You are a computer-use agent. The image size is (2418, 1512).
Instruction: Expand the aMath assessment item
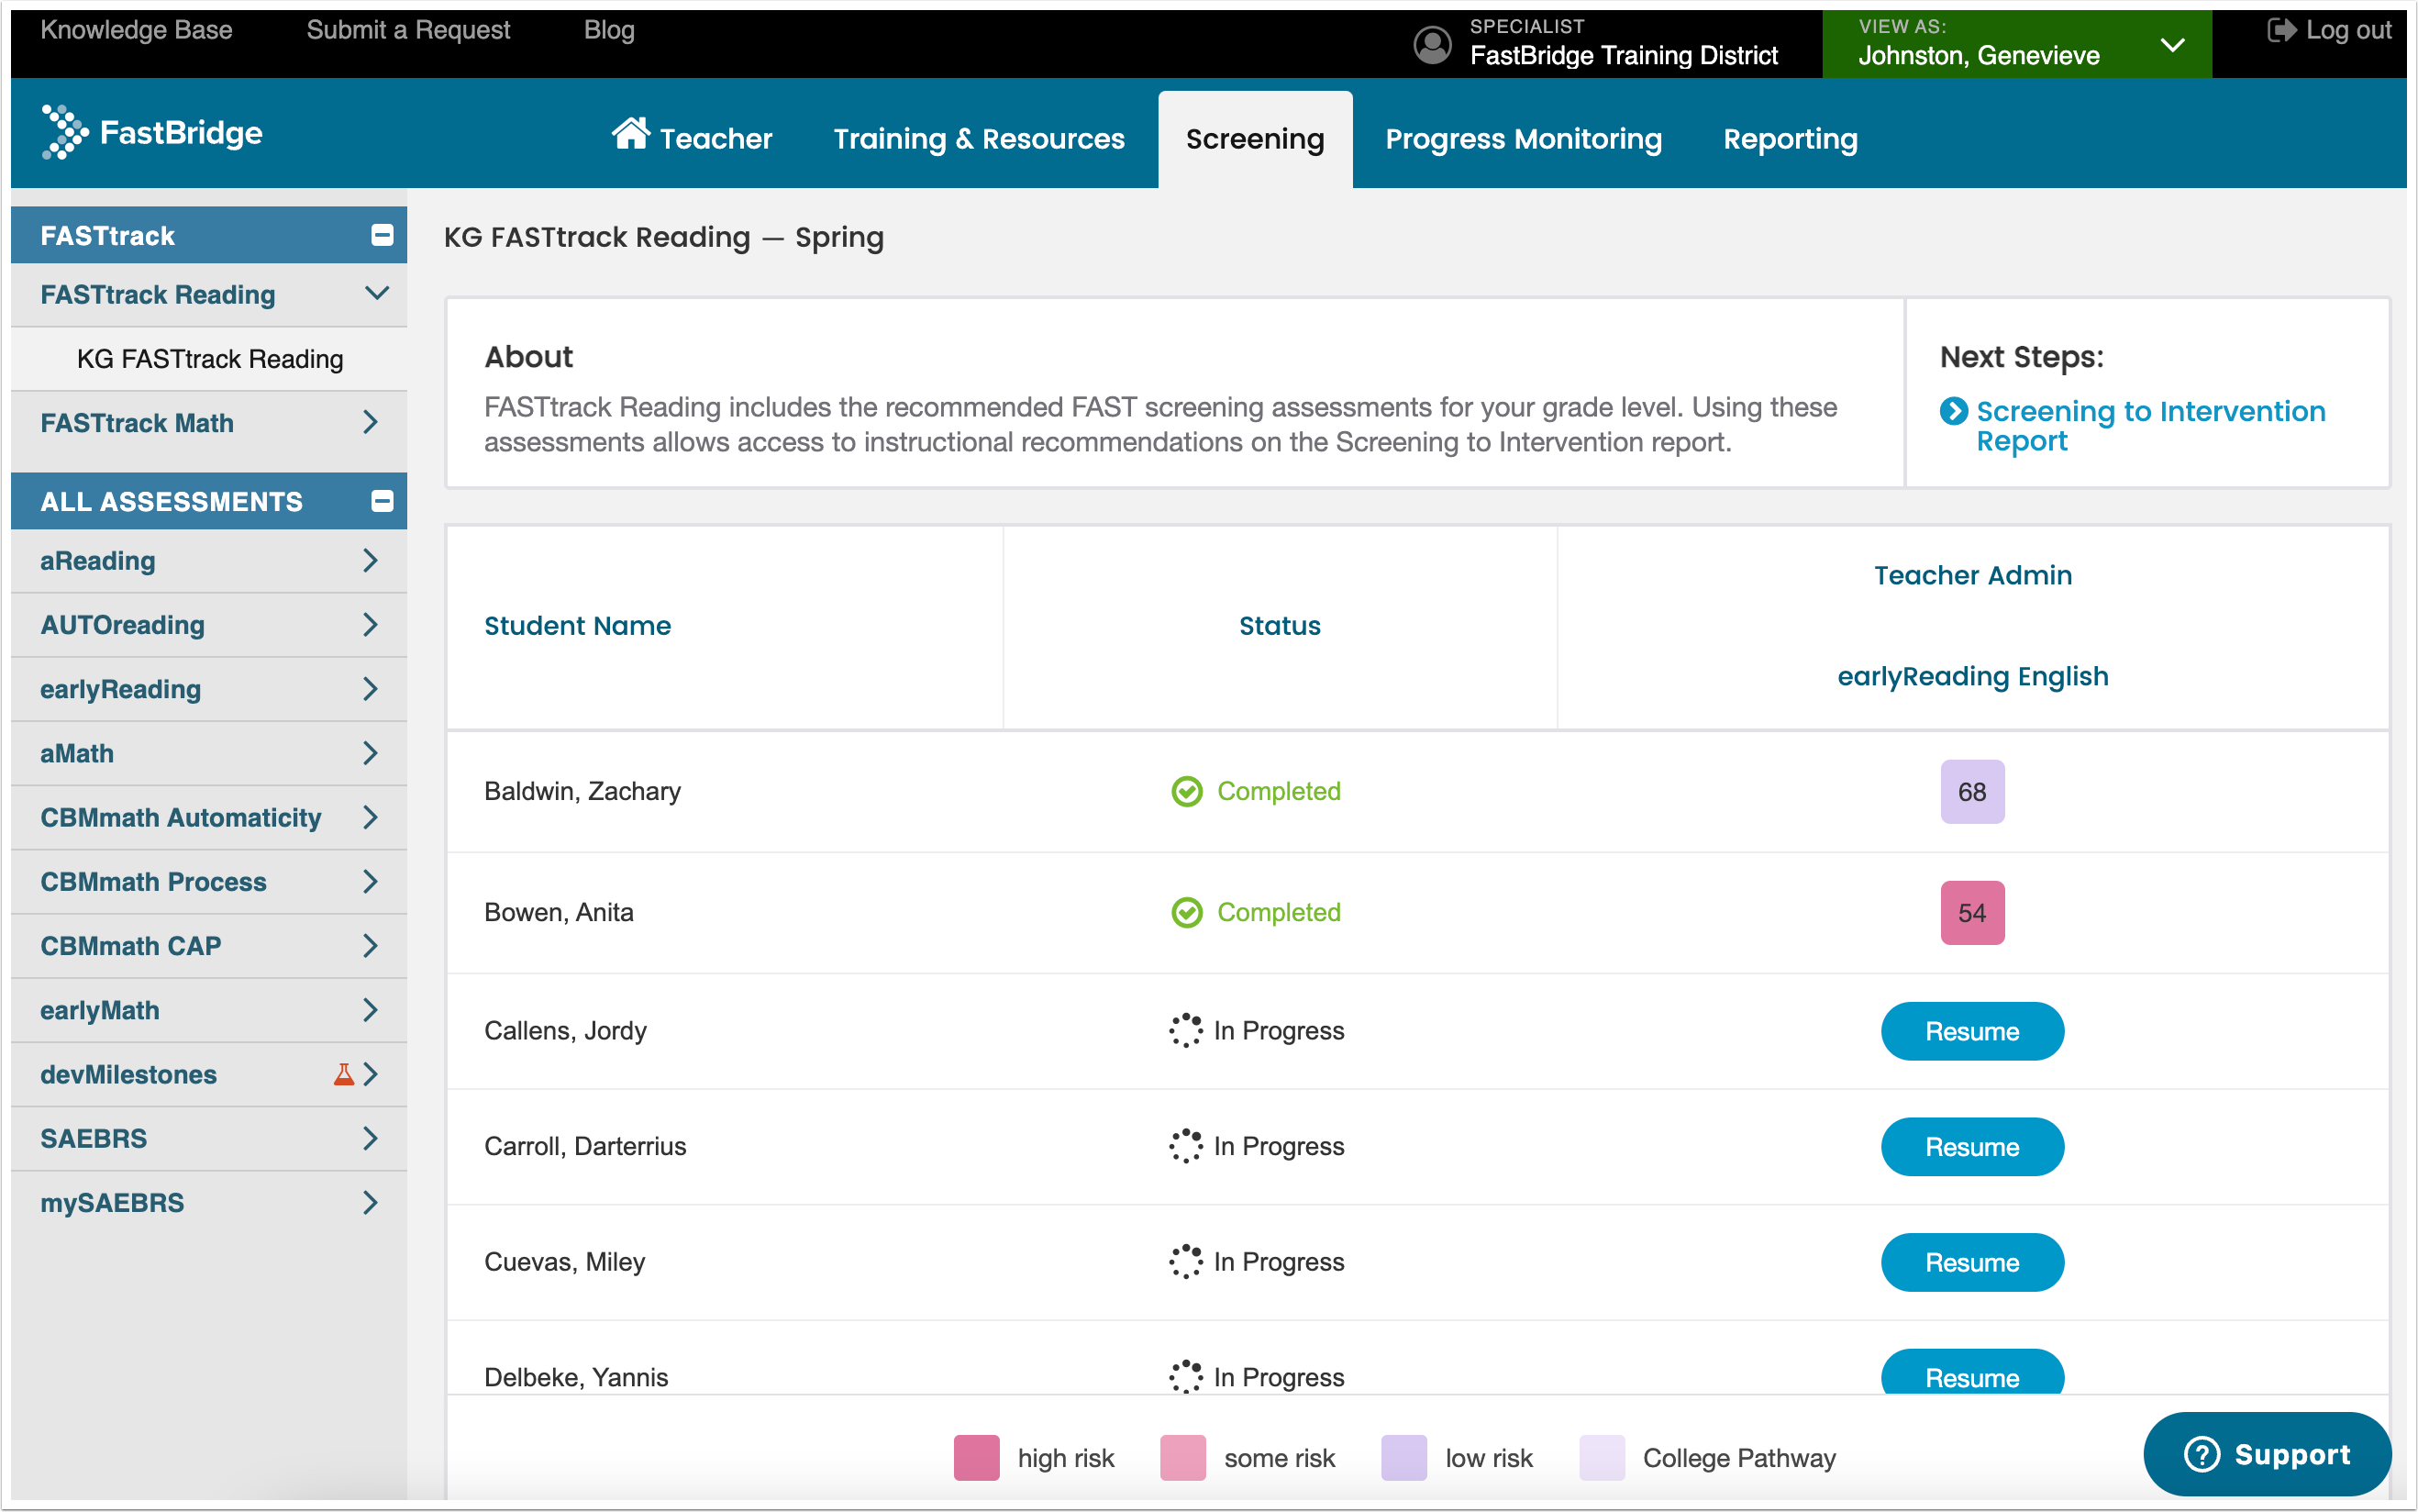coord(209,753)
